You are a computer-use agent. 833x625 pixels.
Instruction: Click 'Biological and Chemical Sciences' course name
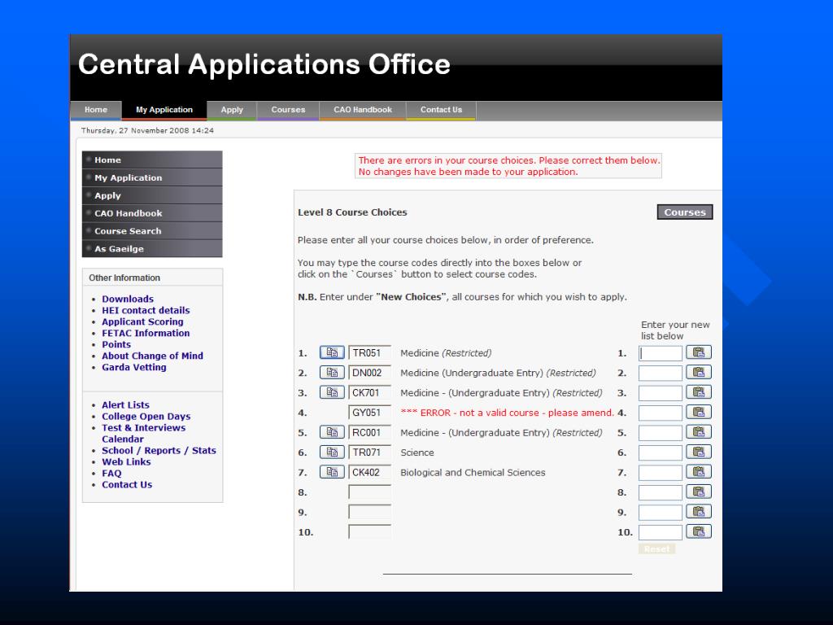tap(473, 473)
